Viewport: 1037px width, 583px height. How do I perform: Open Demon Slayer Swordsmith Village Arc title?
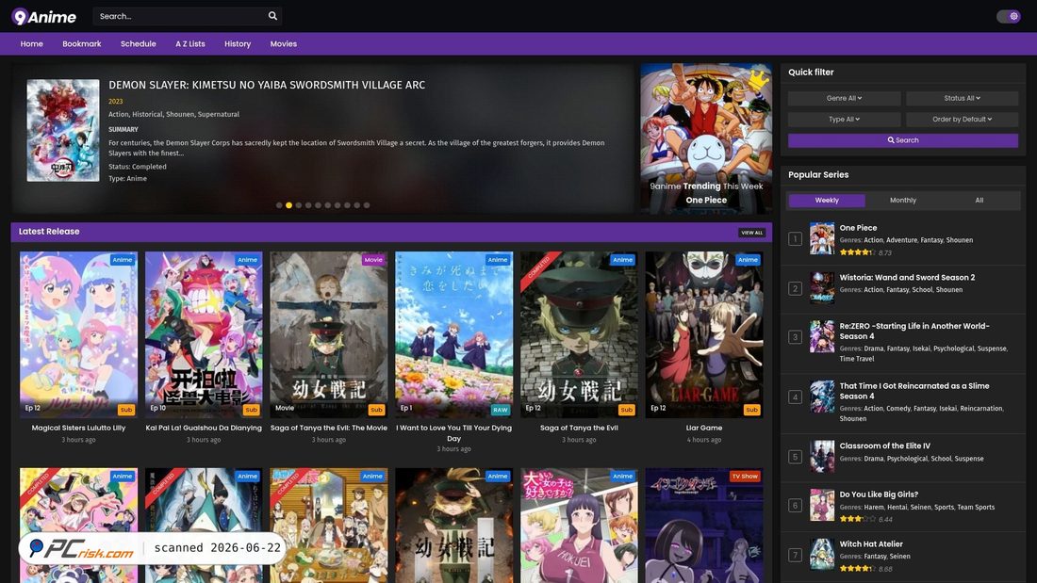pyautogui.click(x=267, y=85)
